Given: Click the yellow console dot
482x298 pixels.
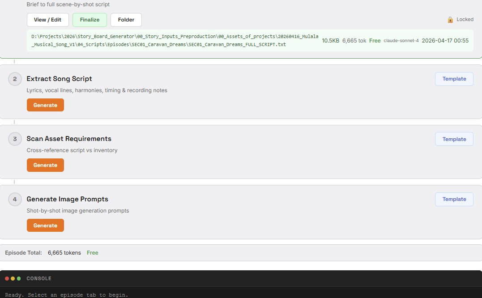Looking at the screenshot, I should pyautogui.click(x=13, y=278).
